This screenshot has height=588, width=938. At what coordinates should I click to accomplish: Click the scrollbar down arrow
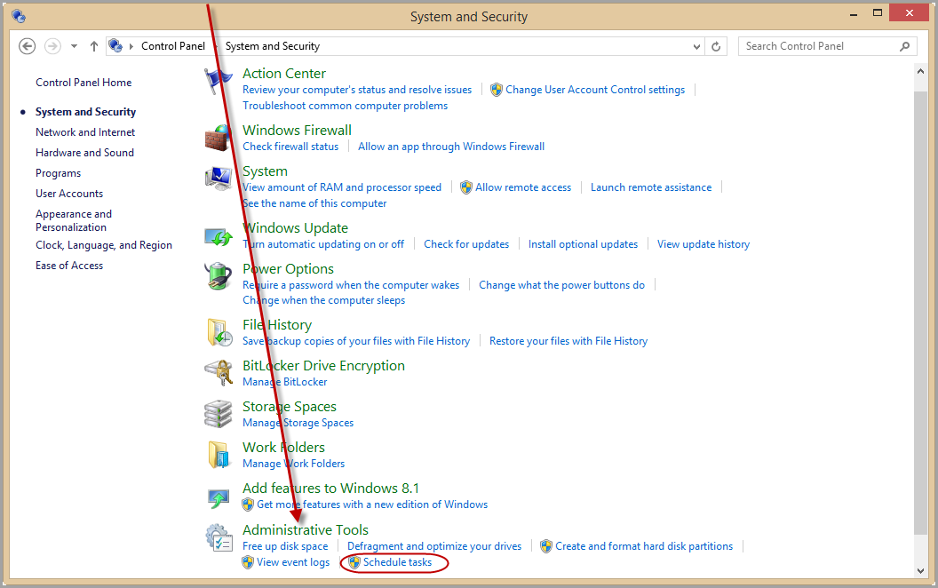pyautogui.click(x=920, y=570)
